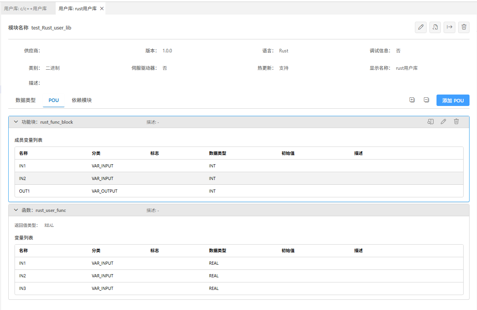Screen dimensions: 477x310
Task: Click IN2 in rust_func_block member table
Action: click(x=22, y=178)
